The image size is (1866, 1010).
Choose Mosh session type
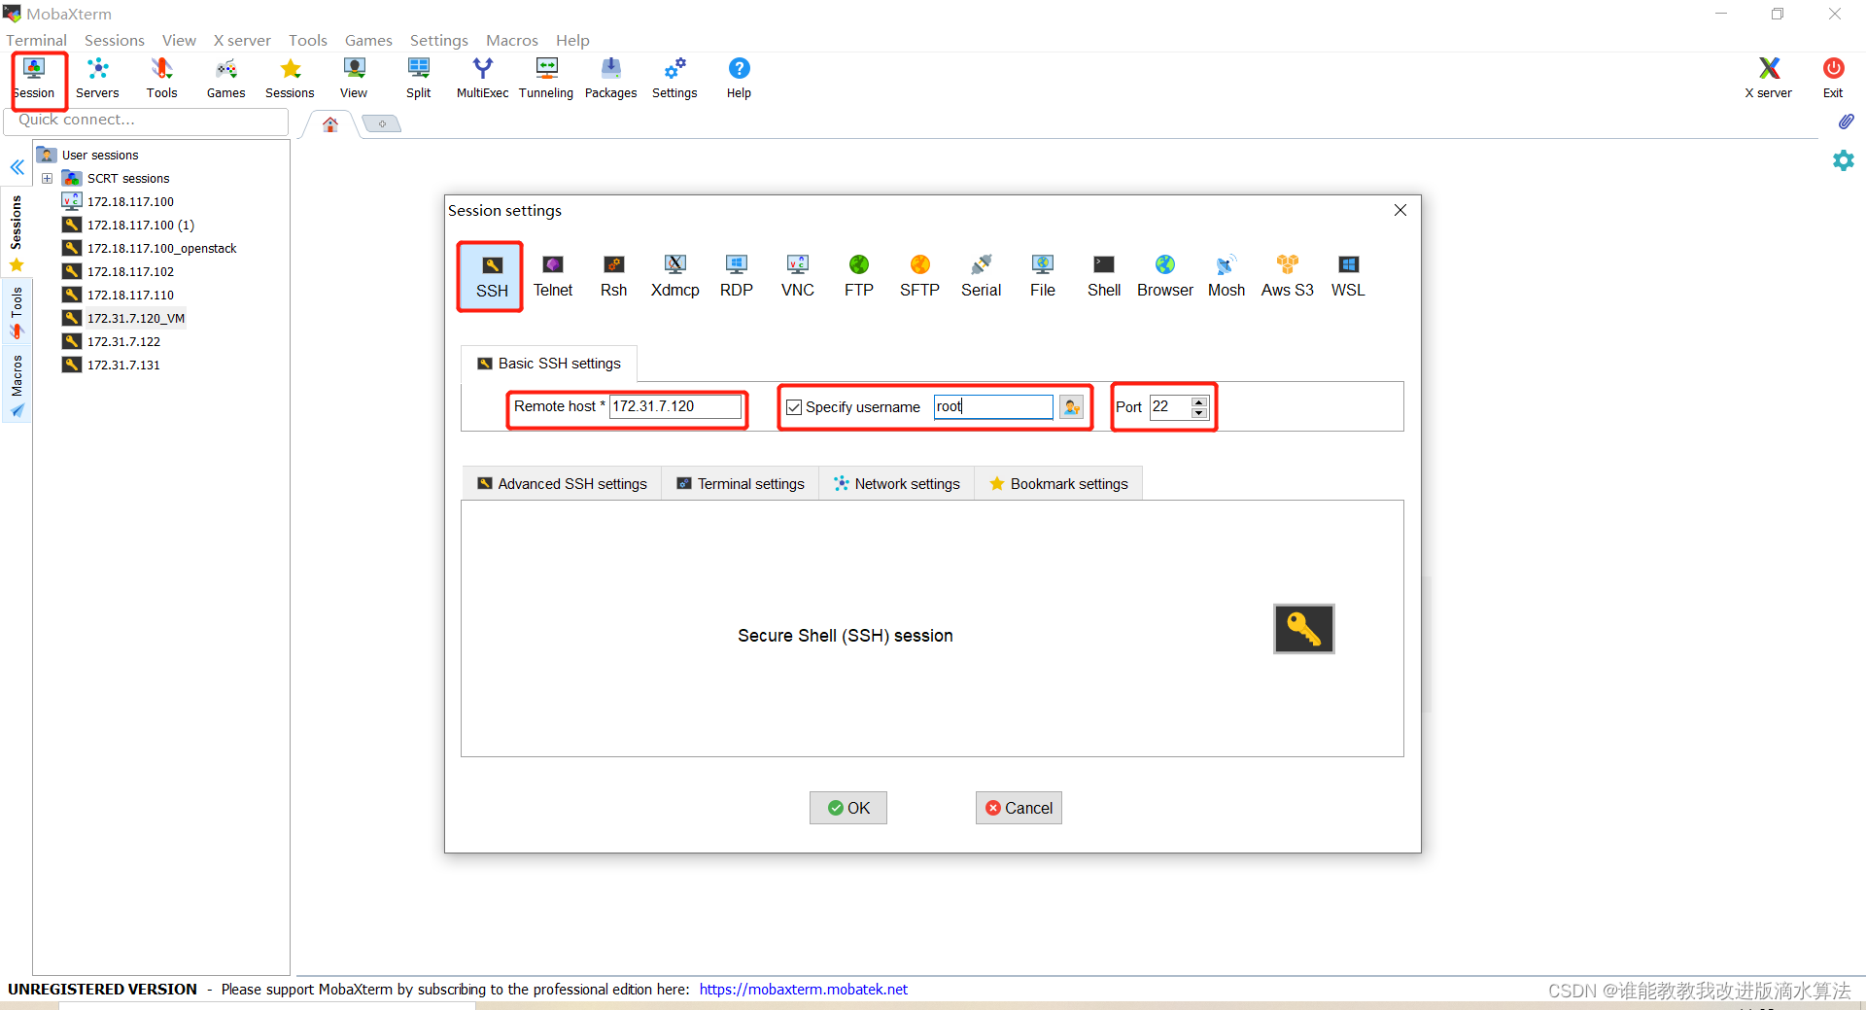point(1227,277)
